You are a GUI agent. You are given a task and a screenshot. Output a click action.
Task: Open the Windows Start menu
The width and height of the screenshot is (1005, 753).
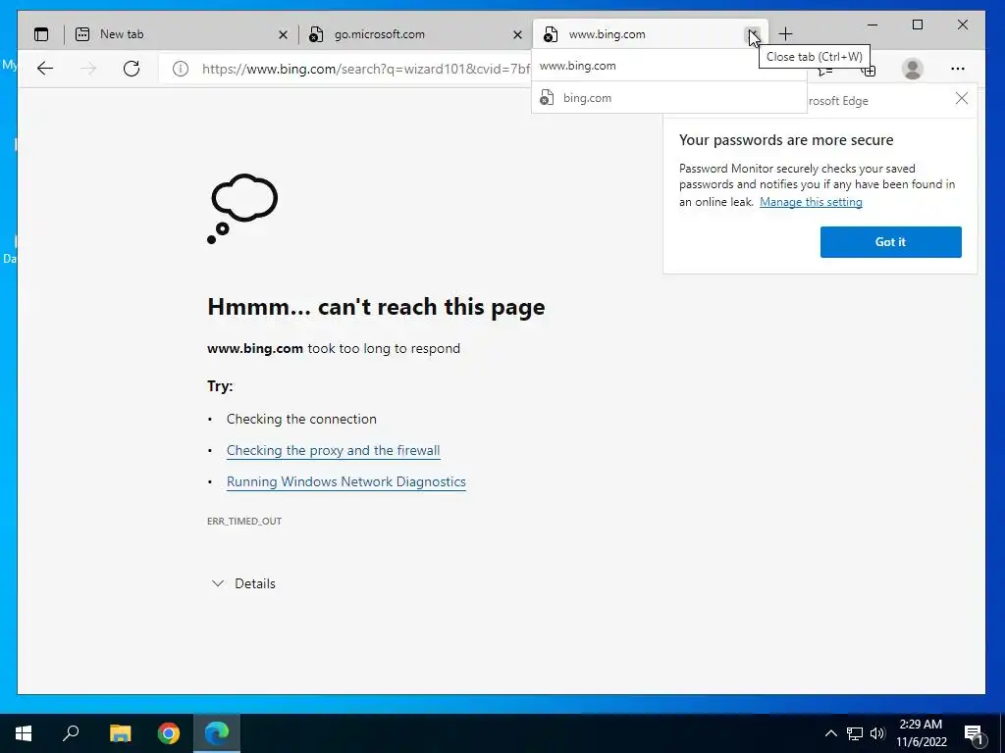[x=24, y=733]
